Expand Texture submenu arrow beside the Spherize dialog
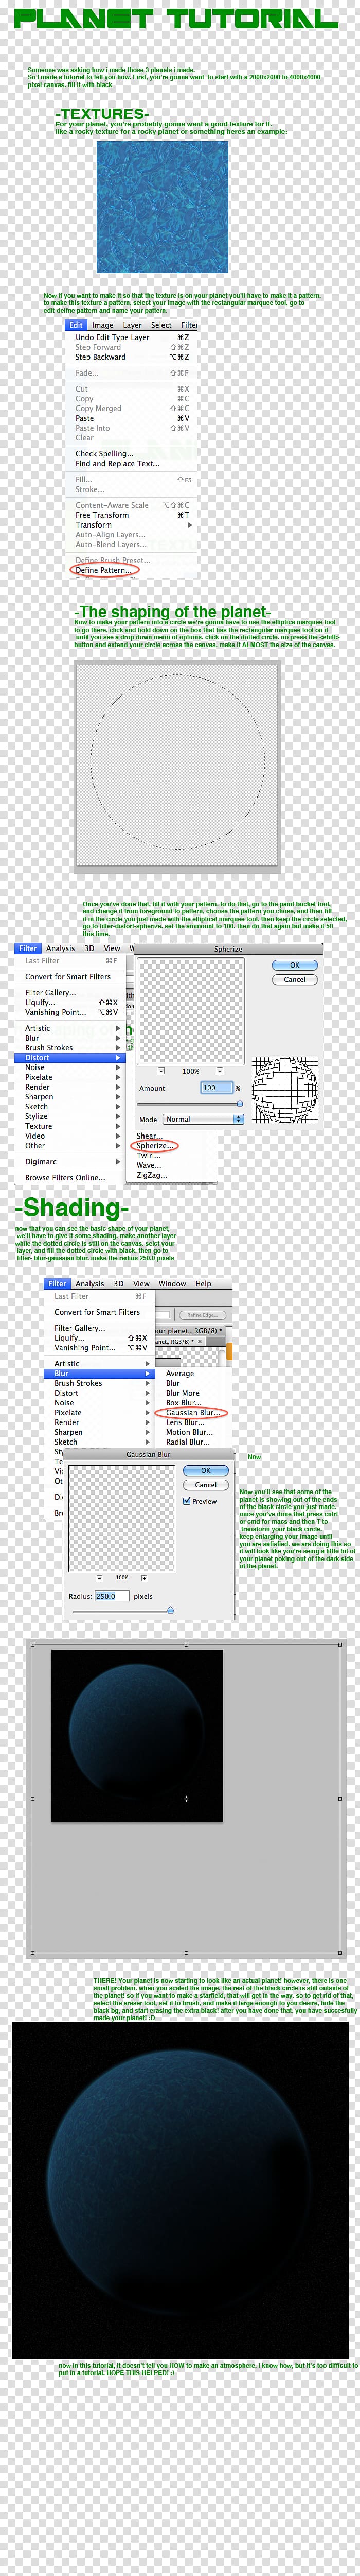The image size is (360, 2576). pyautogui.click(x=118, y=1126)
